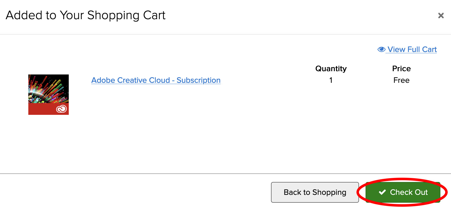Click the eye icon beside View Full Cart

[381, 49]
